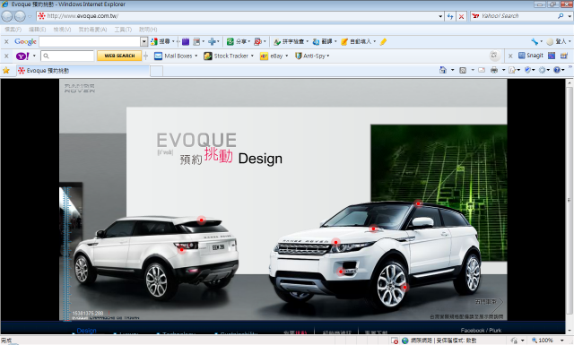The width and height of the screenshot is (574, 345).
Task: Click the Google toolbar search field
Action: pos(90,42)
